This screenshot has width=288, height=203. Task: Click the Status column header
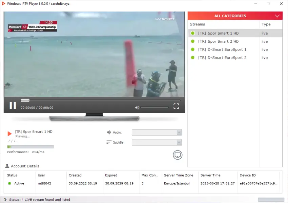click(12, 175)
